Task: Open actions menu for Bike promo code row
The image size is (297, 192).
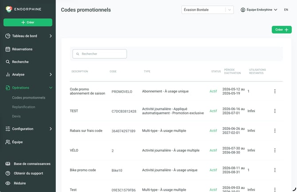Action: (275, 170)
